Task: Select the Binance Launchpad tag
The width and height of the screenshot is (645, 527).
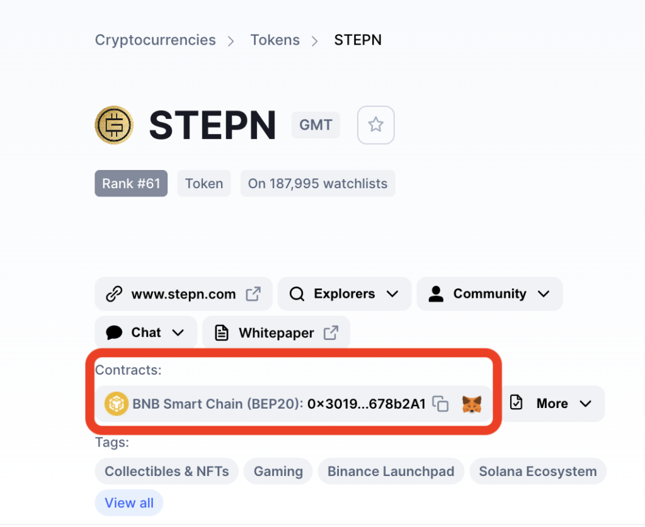Action: pyautogui.click(x=391, y=471)
